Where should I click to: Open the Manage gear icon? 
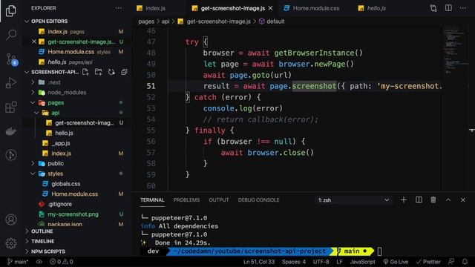[11, 243]
